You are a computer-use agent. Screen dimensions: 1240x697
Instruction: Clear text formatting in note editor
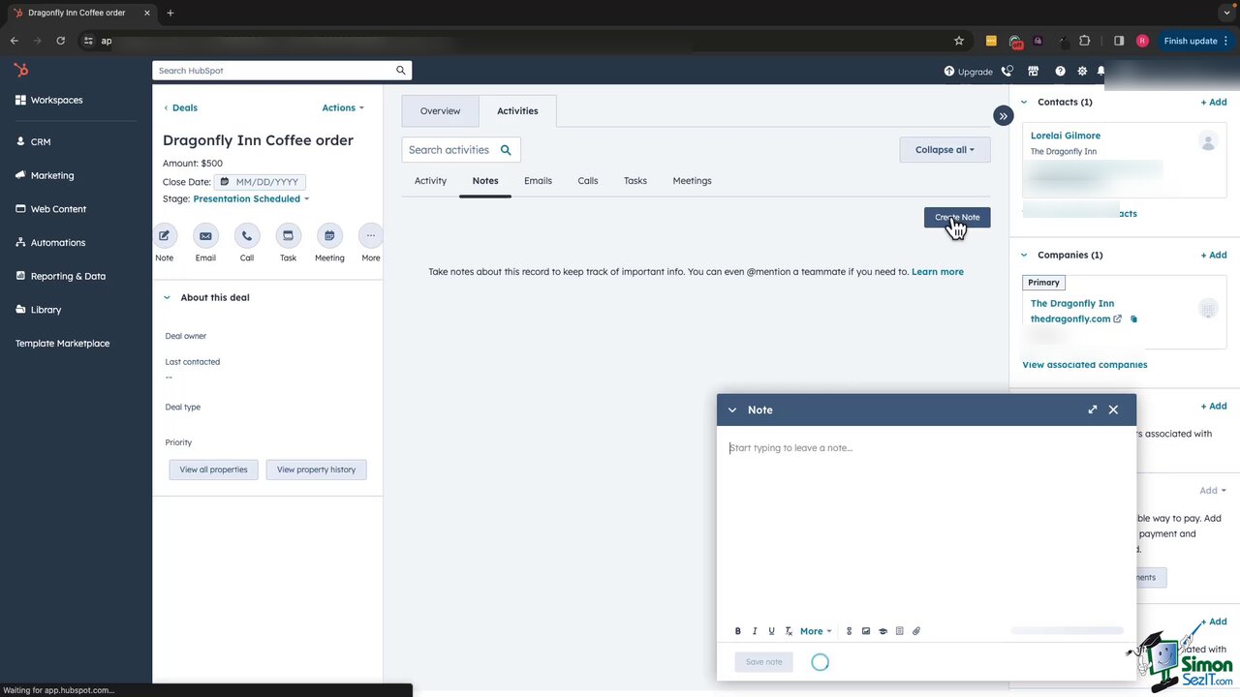[789, 631]
